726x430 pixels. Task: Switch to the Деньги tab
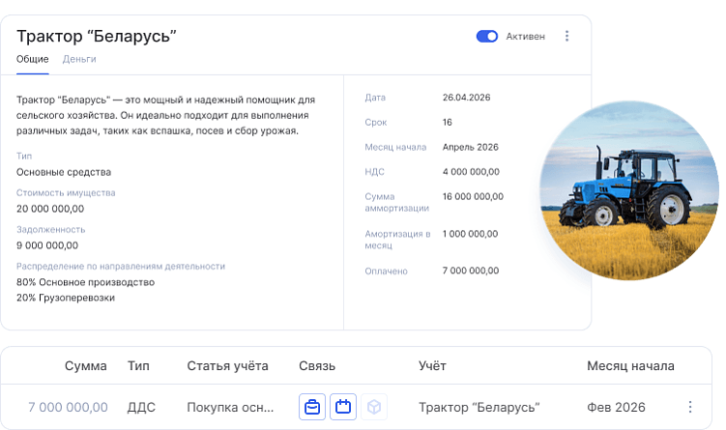point(79,59)
